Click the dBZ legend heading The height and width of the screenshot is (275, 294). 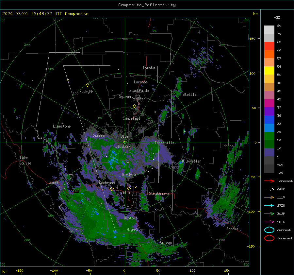[277, 18]
